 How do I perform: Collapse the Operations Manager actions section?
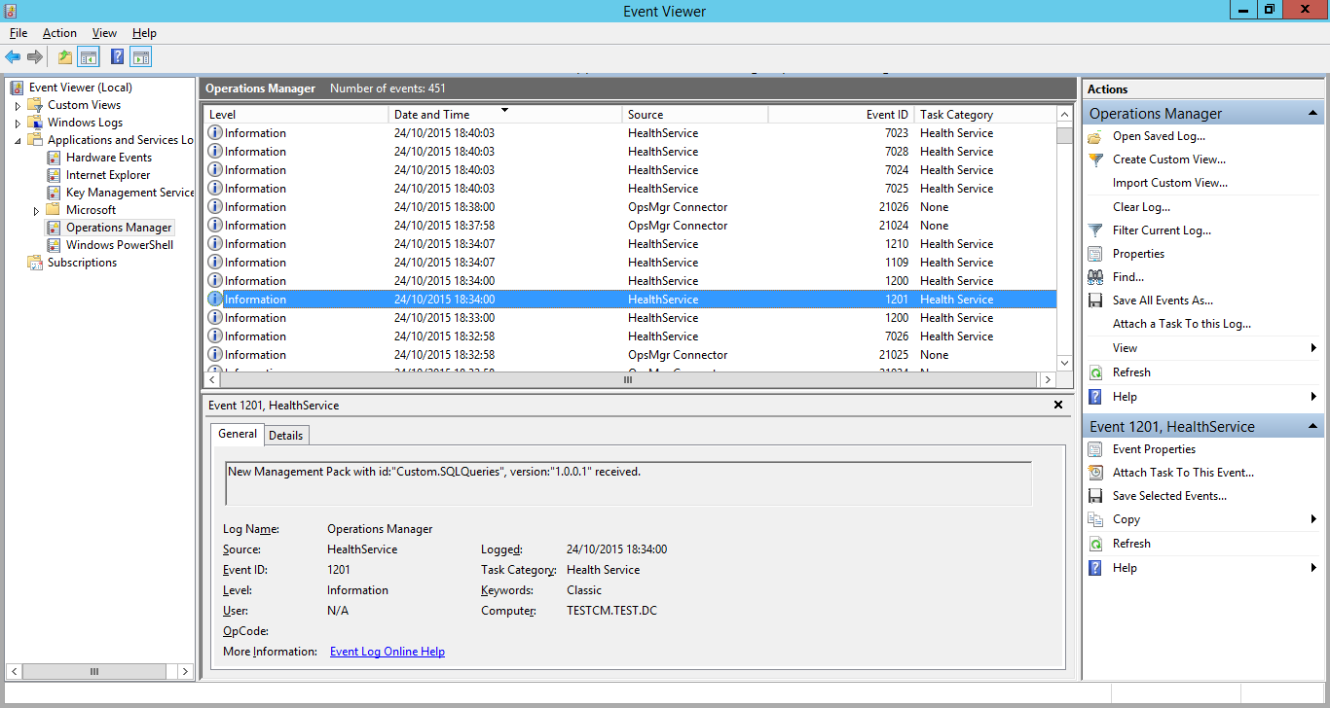point(1312,114)
